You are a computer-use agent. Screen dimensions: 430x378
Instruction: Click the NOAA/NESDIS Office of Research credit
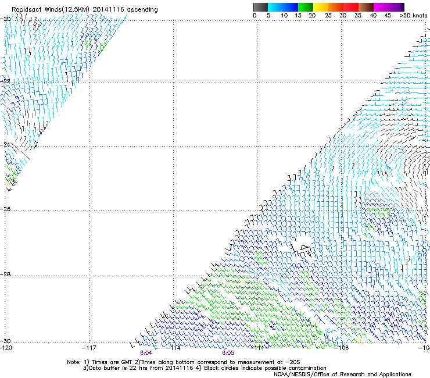(x=342, y=375)
